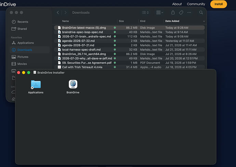This screenshot has height=167, width=236.
Task: Click the 86.2 MB size of BrainDrive_26.7.14_aarch64.dmg
Action: (132, 54)
